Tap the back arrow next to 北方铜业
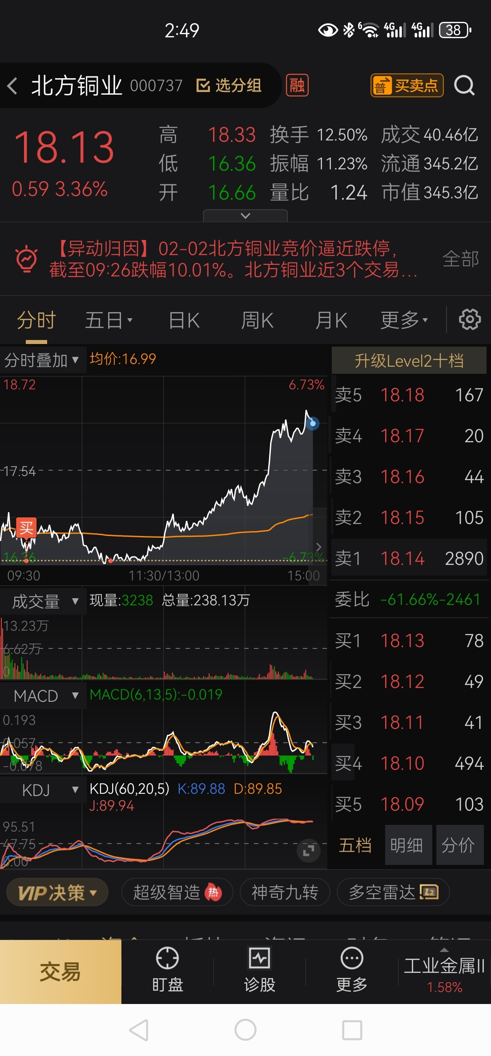Screen dimensions: 491x1056 click(12, 85)
